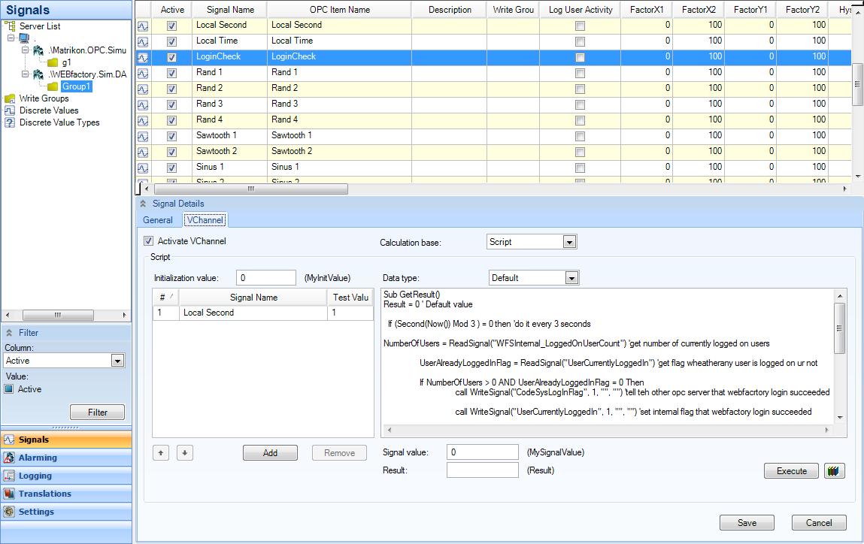Select the Discrete Values tree node
Image resolution: width=864 pixels, height=544 pixels.
pos(49,110)
